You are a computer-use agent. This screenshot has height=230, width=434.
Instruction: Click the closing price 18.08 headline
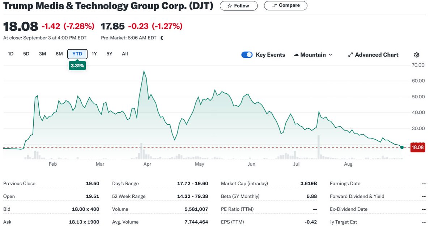click(x=21, y=26)
